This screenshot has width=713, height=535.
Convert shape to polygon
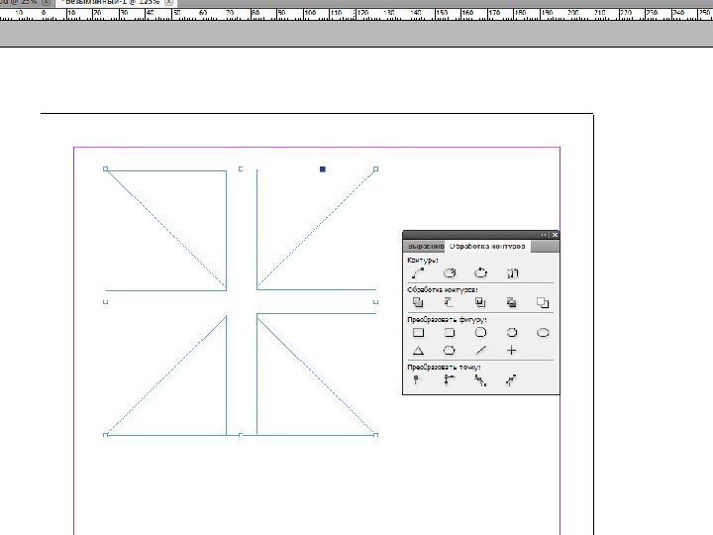[x=450, y=351]
